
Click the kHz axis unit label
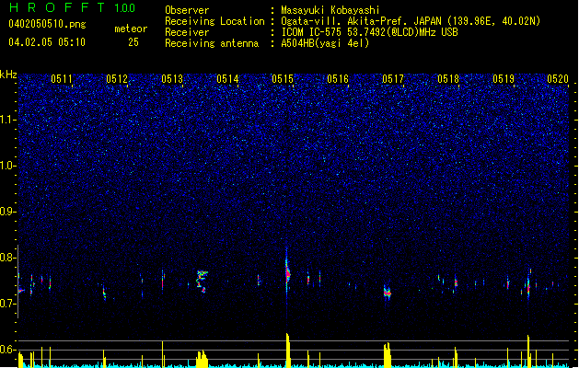[8, 75]
